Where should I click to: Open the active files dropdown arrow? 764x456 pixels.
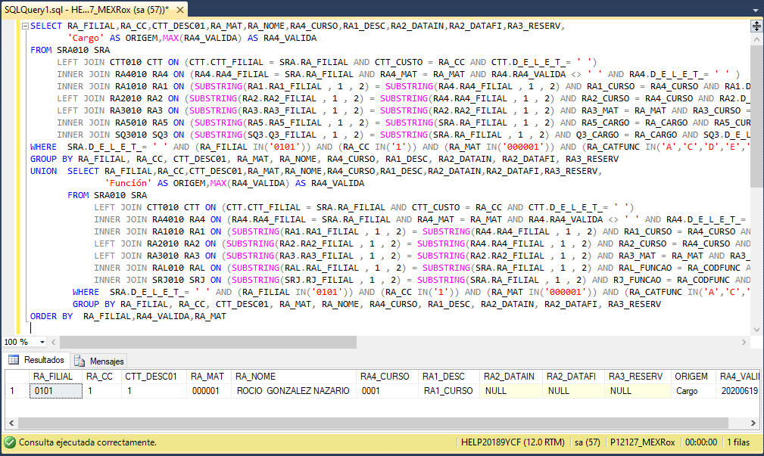coord(755,10)
